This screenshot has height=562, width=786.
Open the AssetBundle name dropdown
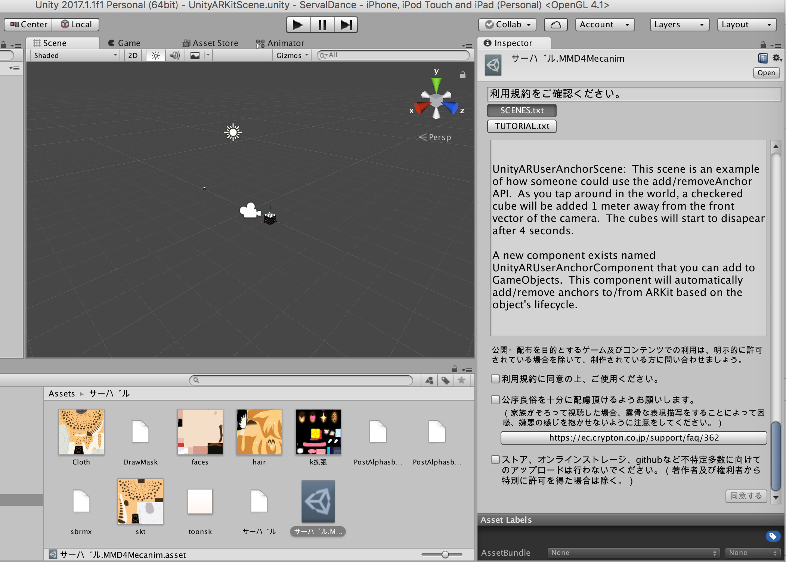pyautogui.click(x=634, y=553)
